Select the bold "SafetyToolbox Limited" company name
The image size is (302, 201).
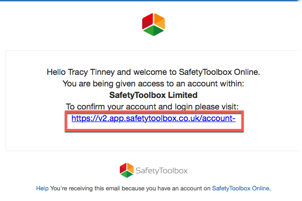[154, 95]
